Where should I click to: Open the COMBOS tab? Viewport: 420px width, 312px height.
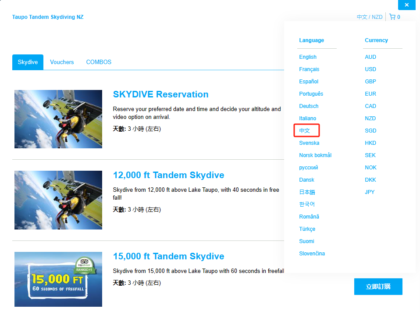pos(99,62)
